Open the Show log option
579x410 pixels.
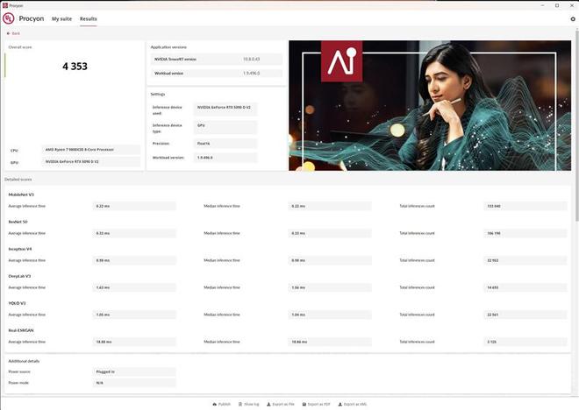[250, 404]
